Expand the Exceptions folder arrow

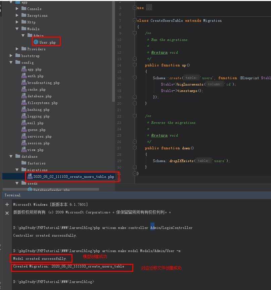click(17, 15)
